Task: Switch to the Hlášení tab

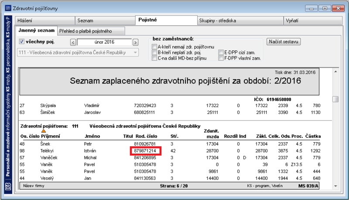Action: (x=45, y=20)
